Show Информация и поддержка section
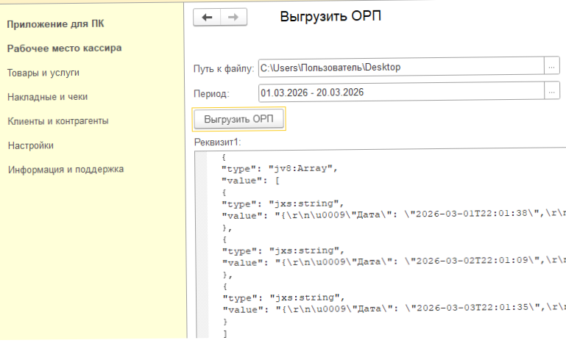Viewport: 566px width, 343px height. pos(66,170)
